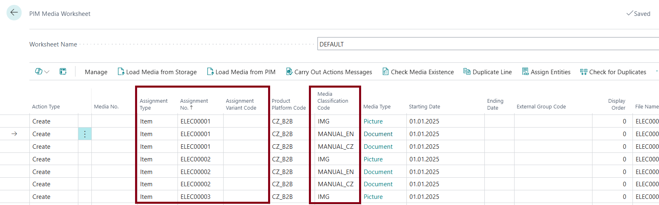The height and width of the screenshot is (205, 659).
Task: Click Assign Entities action
Action: click(546, 72)
